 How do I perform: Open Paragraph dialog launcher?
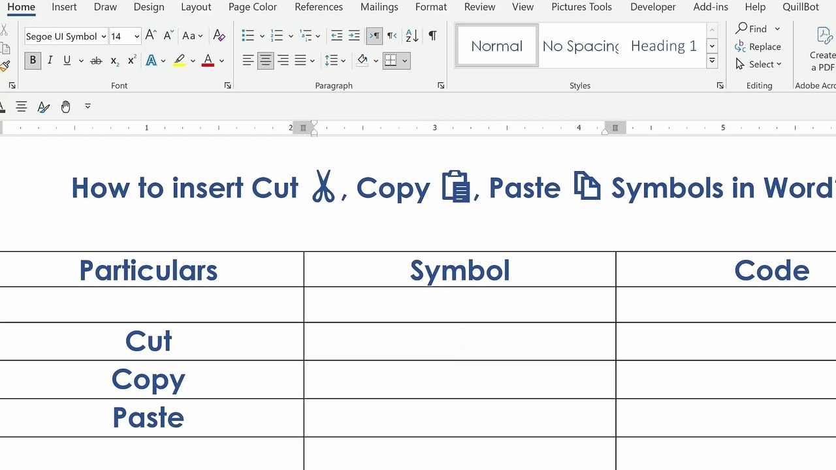coord(441,86)
